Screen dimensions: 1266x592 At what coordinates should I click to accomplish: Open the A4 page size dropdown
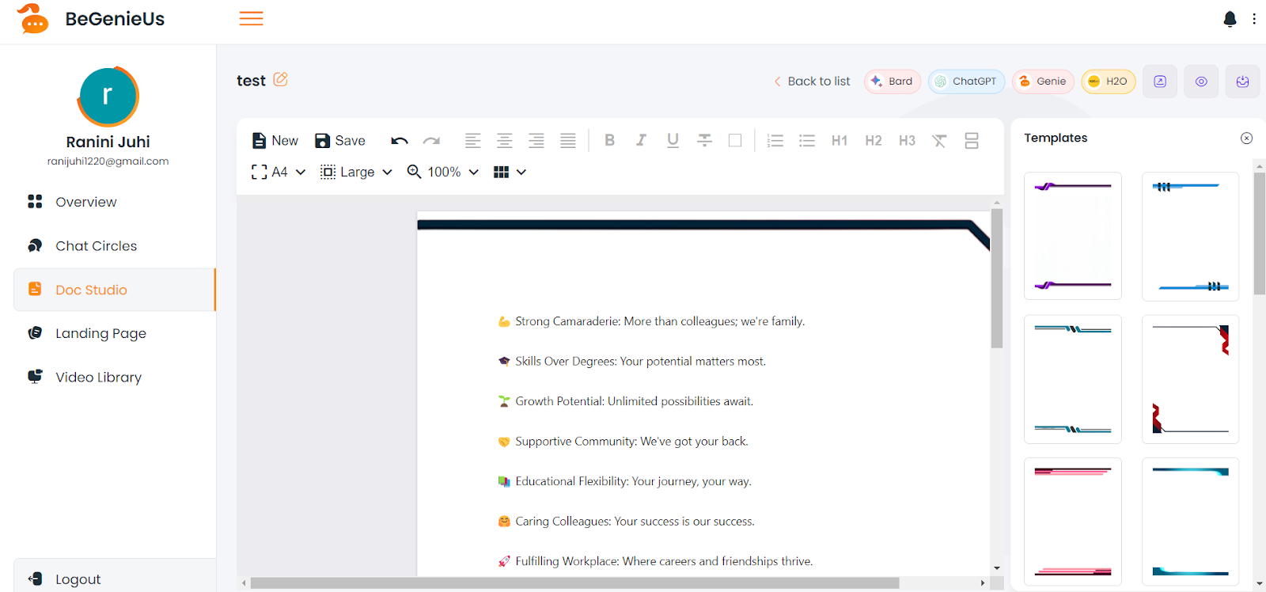pyautogui.click(x=279, y=172)
